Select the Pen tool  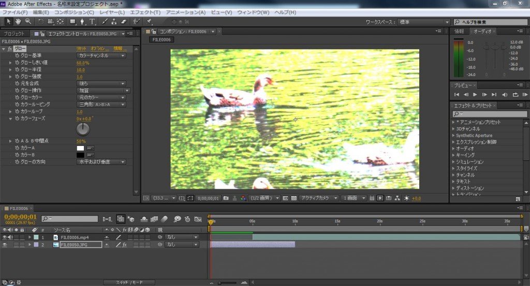82,22
